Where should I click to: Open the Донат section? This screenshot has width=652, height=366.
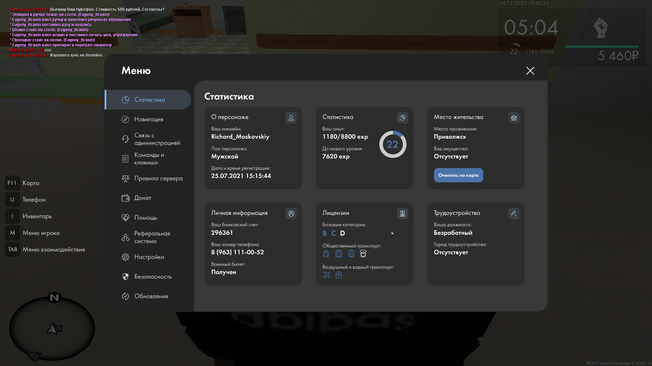click(143, 198)
